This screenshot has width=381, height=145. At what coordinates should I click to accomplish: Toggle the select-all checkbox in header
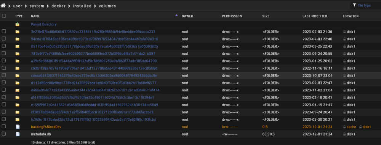[4, 16]
